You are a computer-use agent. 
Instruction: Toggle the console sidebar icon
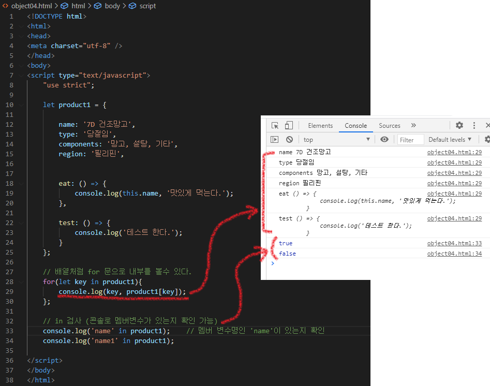(x=274, y=139)
